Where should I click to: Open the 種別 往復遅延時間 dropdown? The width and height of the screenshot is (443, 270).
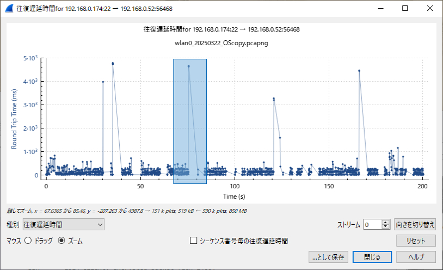click(64, 224)
